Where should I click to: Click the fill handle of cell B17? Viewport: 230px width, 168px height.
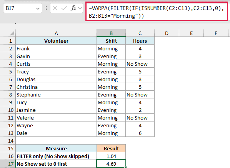tap(126, 167)
